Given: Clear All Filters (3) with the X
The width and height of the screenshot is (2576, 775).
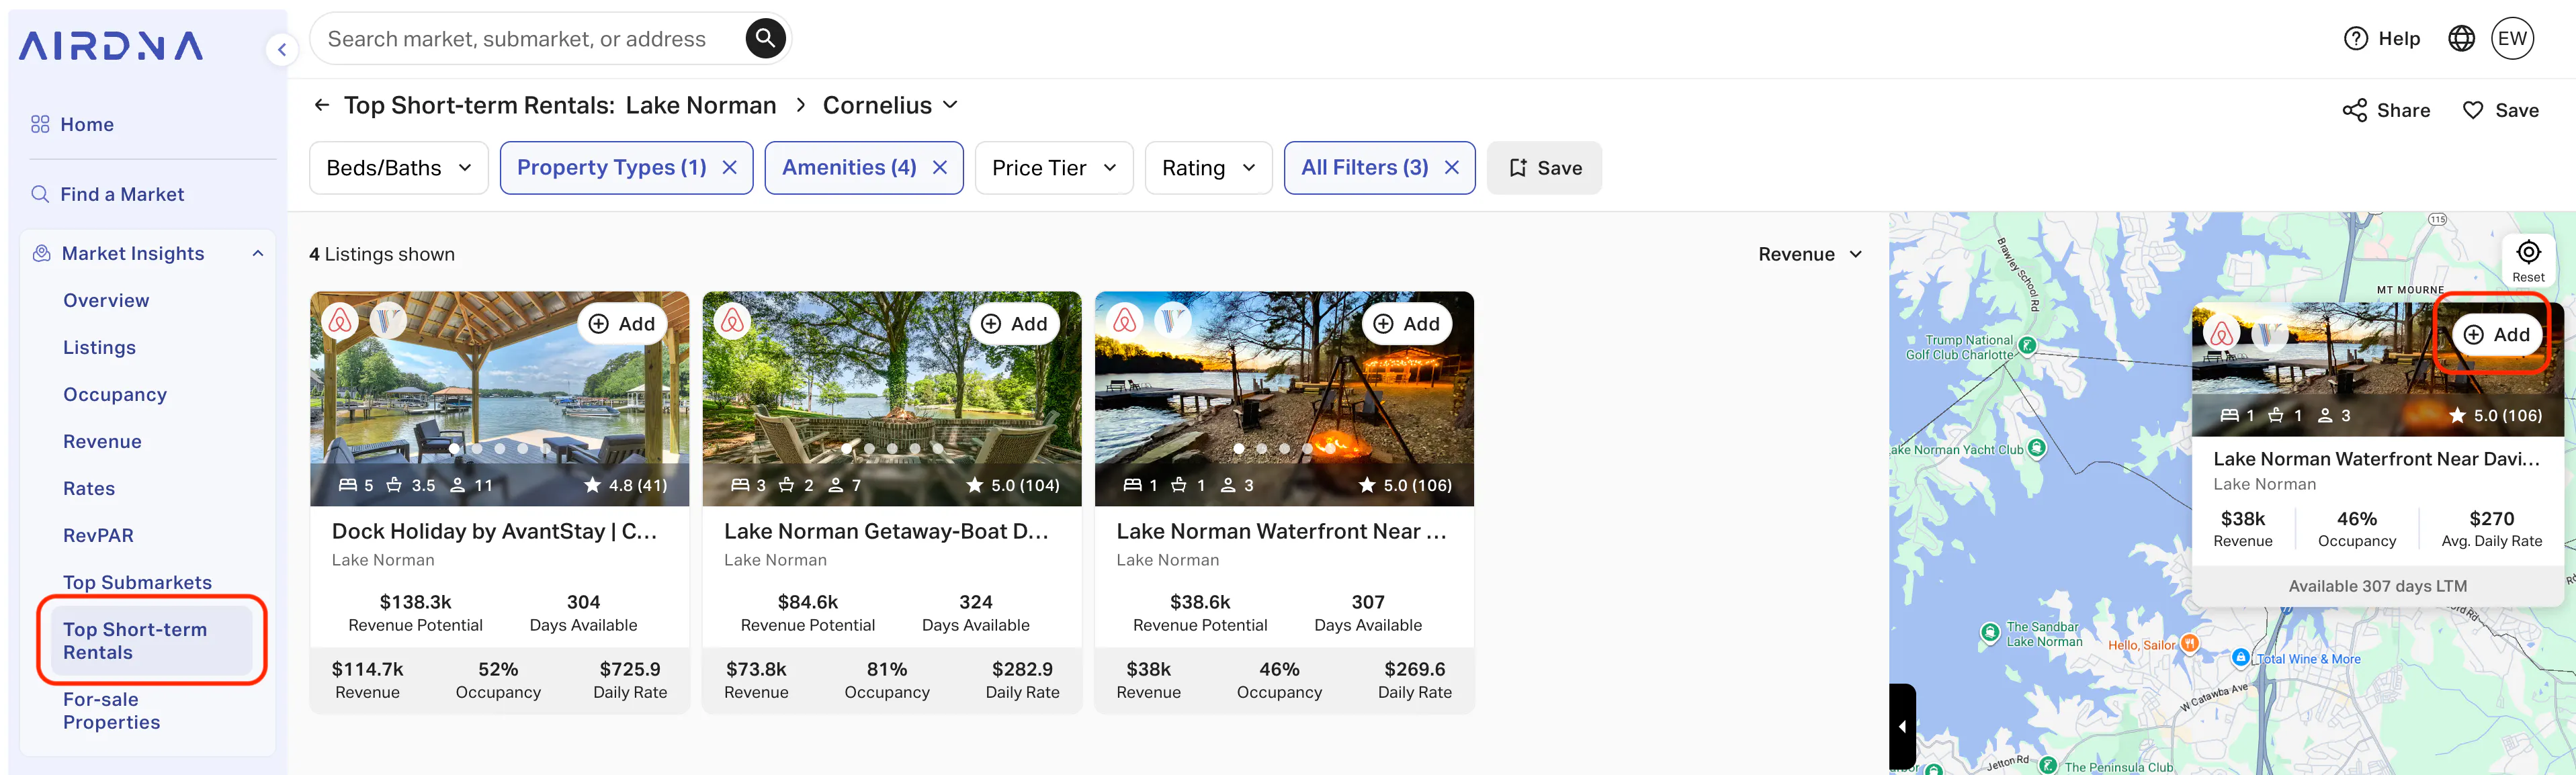Looking at the screenshot, I should coord(1452,168).
